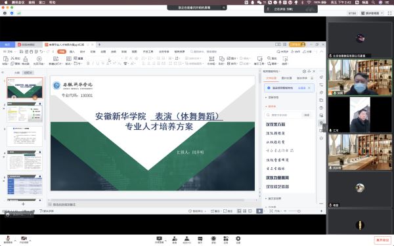Click the share screen icon
Screen dimensions: 394x246
pos(159,239)
